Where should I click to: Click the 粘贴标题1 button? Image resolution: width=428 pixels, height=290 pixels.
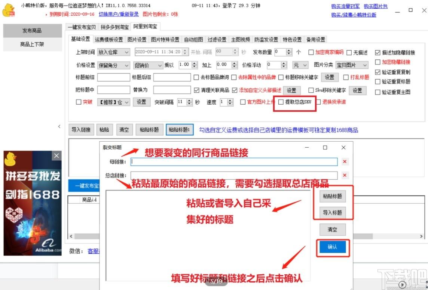coord(180,129)
